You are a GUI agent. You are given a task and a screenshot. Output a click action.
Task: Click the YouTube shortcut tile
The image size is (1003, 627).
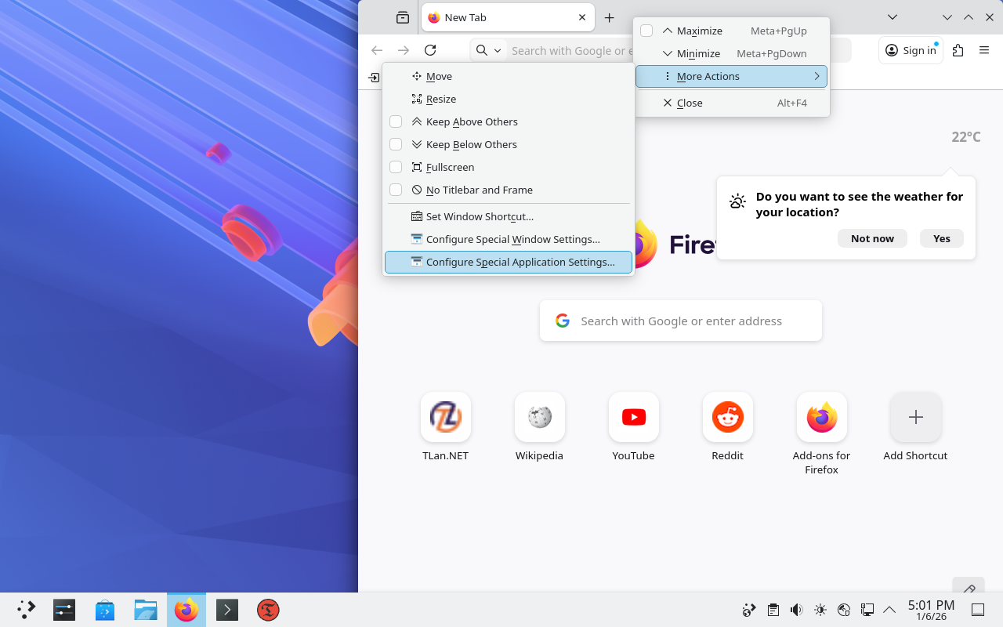[633, 418]
